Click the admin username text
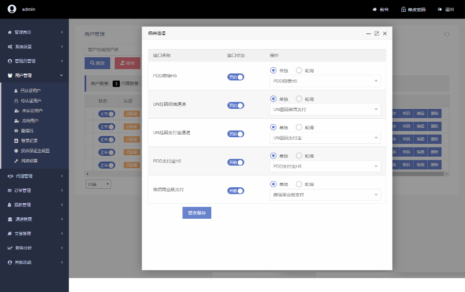 pyautogui.click(x=28, y=9)
